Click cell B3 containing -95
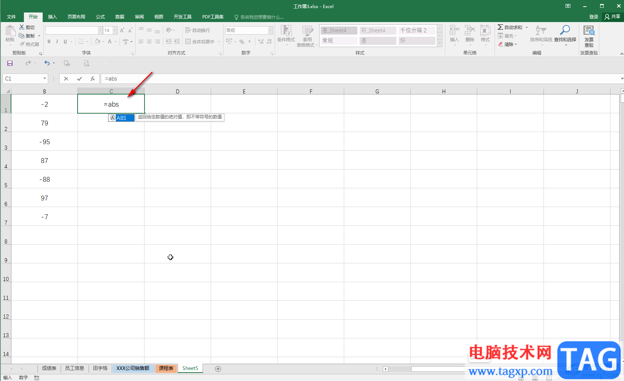 pos(44,142)
